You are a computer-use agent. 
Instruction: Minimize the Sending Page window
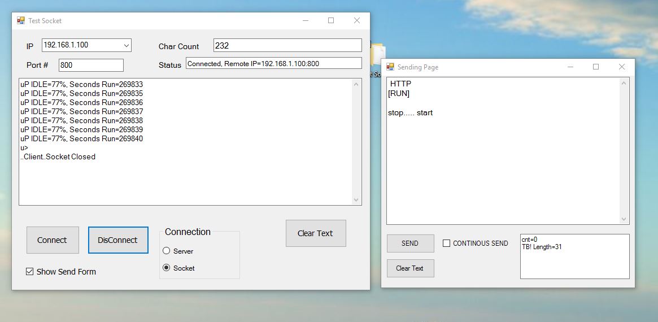point(569,67)
